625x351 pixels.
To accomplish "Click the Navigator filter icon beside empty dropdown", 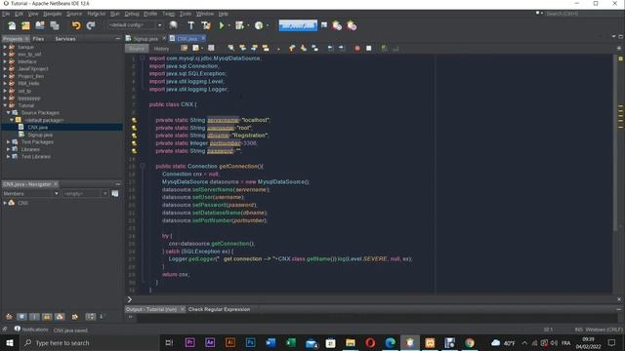I will coord(115,193).
